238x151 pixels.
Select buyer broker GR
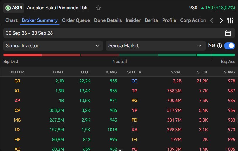click(17, 81)
